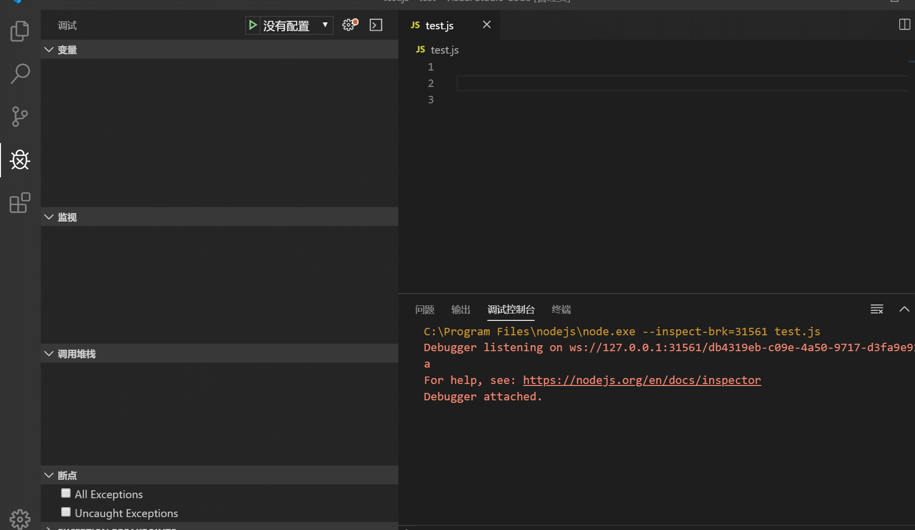Collapse the 变量 section
The image size is (915, 530).
click(48, 49)
